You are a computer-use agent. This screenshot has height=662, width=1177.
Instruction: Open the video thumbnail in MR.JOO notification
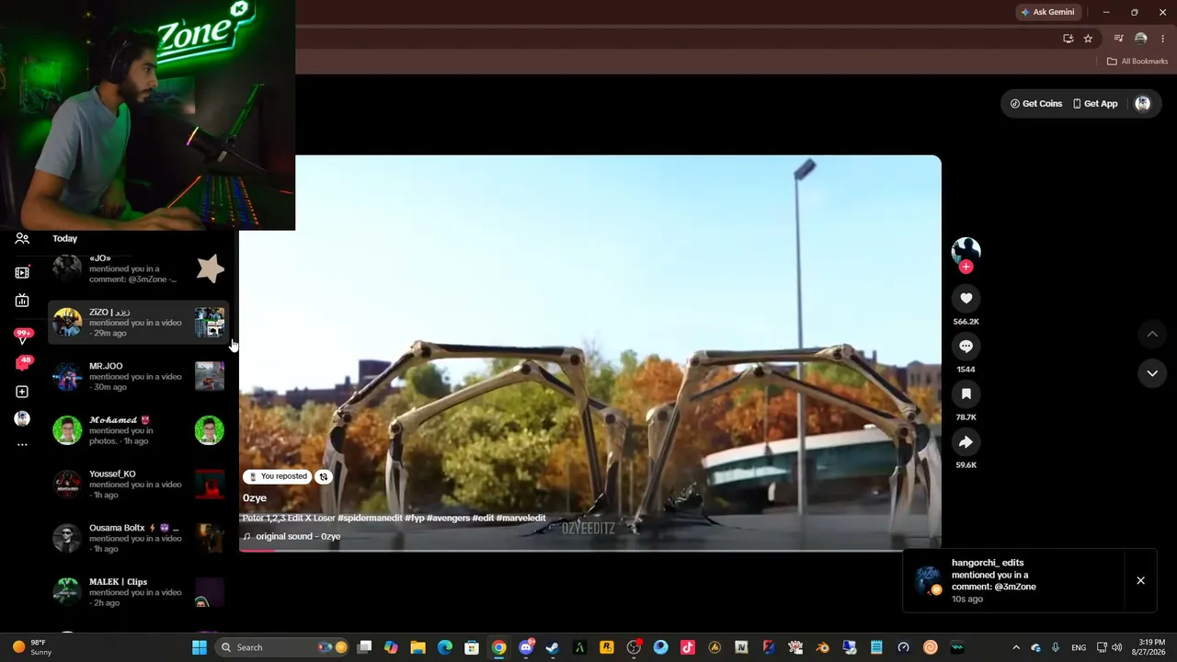click(x=210, y=376)
